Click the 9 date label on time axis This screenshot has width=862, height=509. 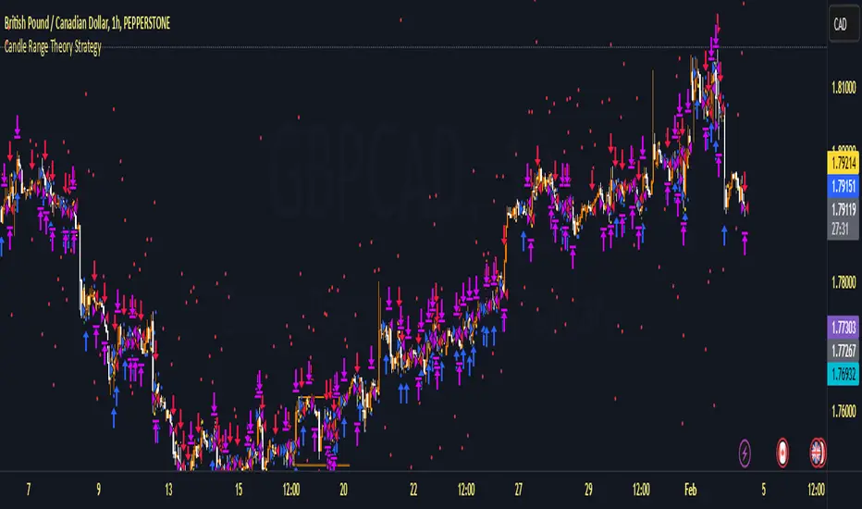(x=98, y=490)
